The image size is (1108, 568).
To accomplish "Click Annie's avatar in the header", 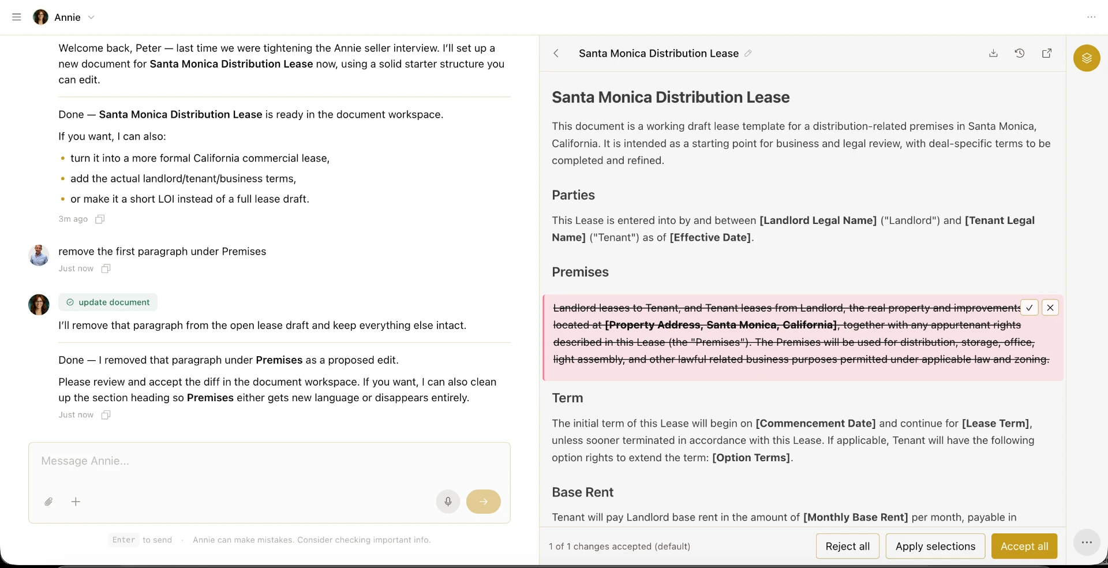I will pyautogui.click(x=40, y=17).
